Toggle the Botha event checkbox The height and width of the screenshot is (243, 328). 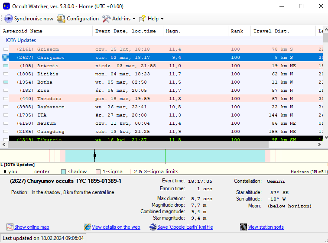(x=6, y=82)
